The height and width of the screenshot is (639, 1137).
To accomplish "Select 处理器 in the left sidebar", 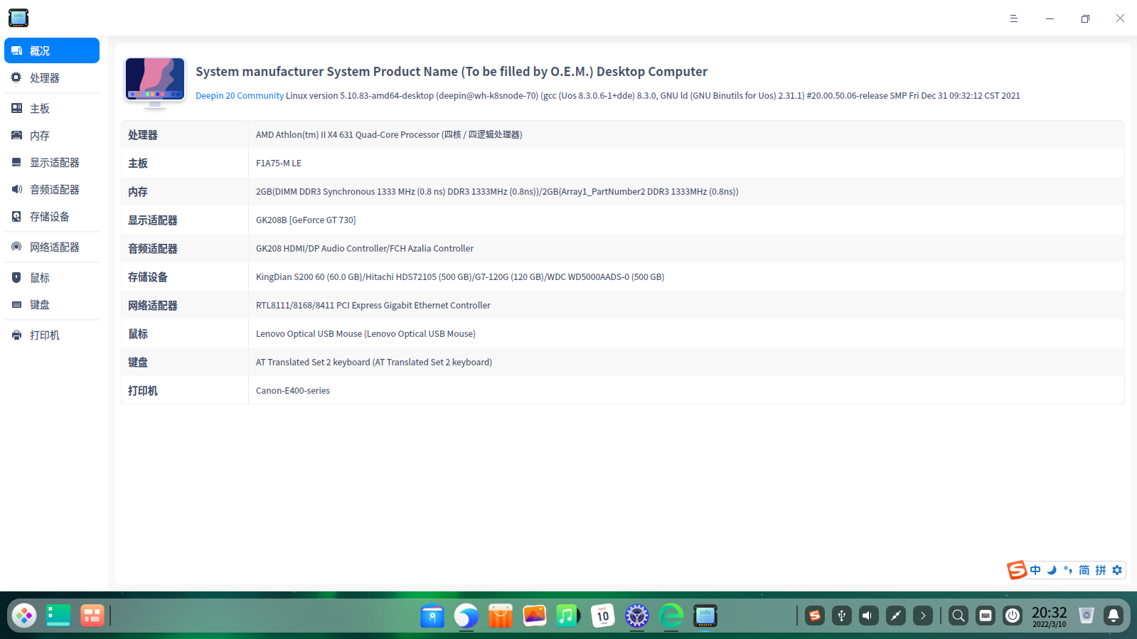I will click(52, 77).
